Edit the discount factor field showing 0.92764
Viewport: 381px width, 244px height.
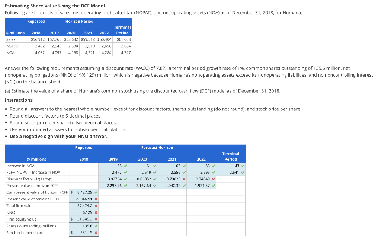(113, 179)
